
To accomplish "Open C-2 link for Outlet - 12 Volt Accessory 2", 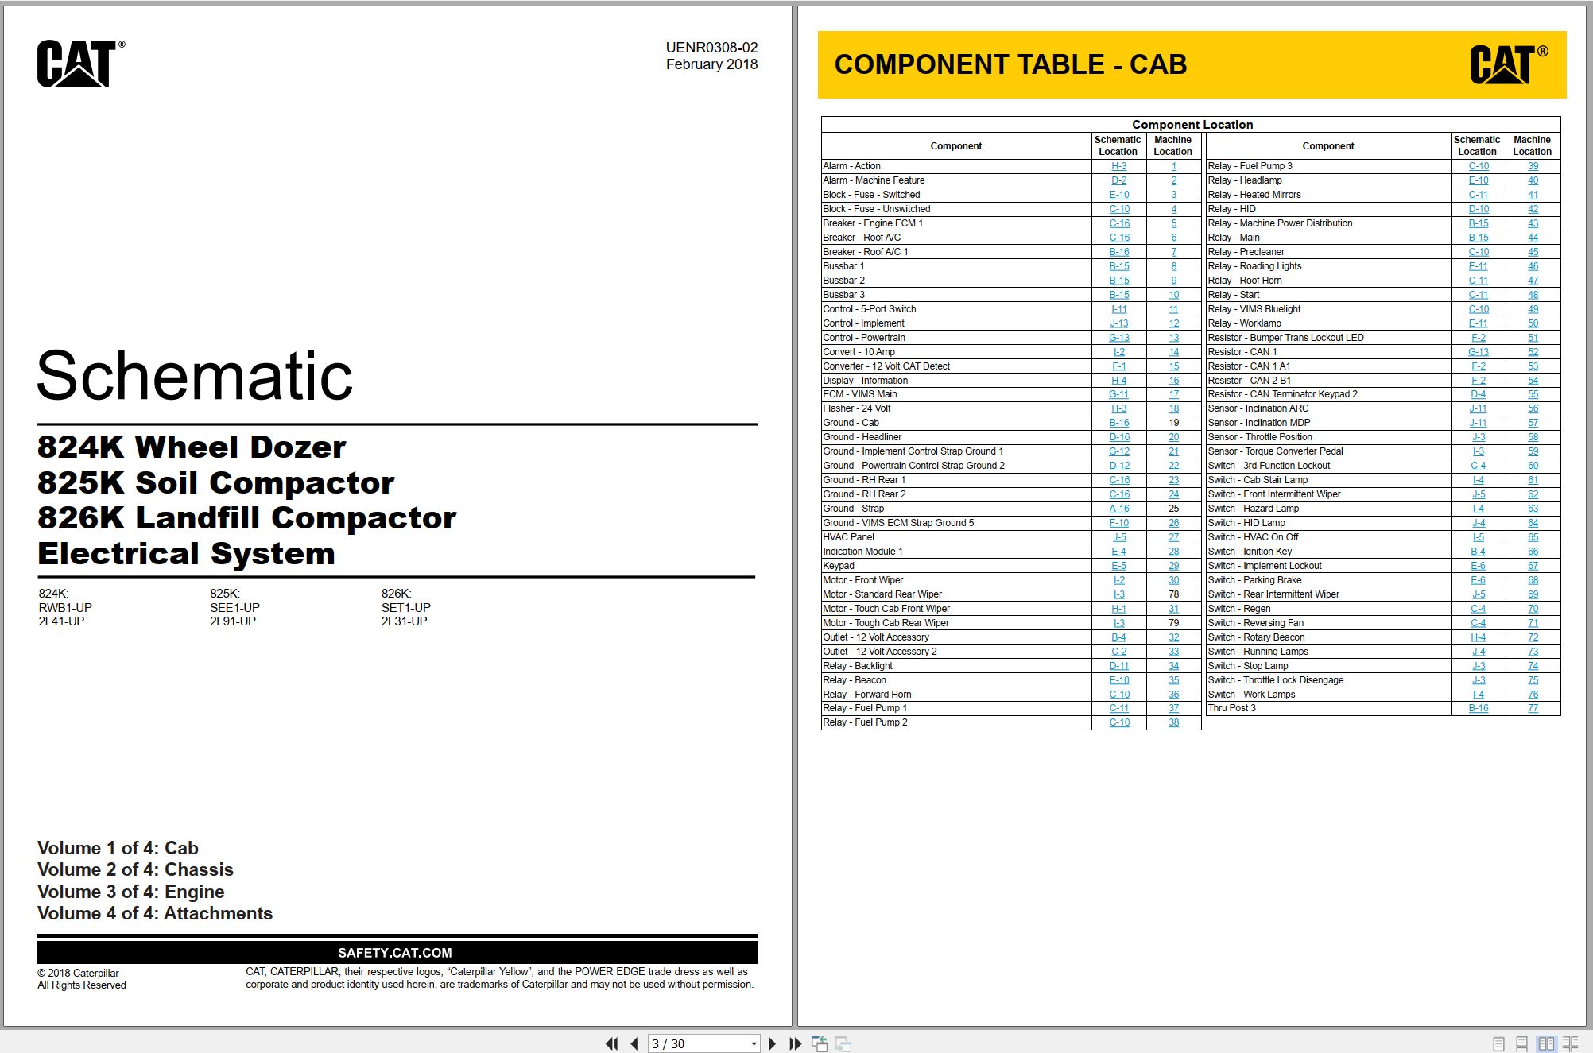I will 1118,652.
